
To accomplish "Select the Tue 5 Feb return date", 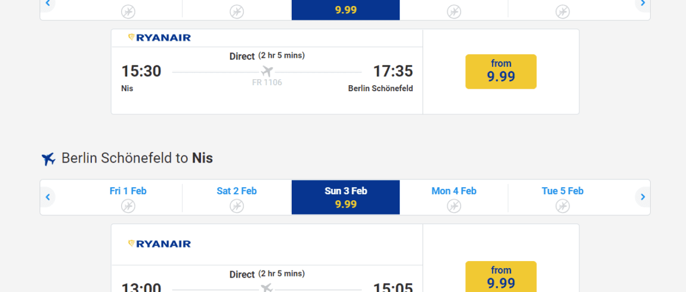I will (563, 197).
